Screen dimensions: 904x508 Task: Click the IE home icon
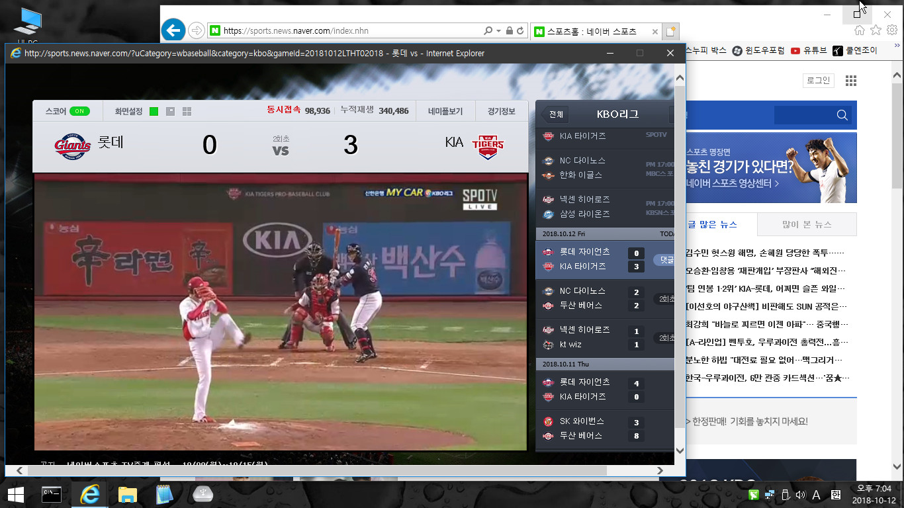tap(859, 30)
